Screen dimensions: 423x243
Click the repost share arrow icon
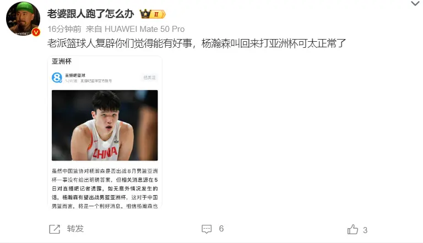(55, 229)
